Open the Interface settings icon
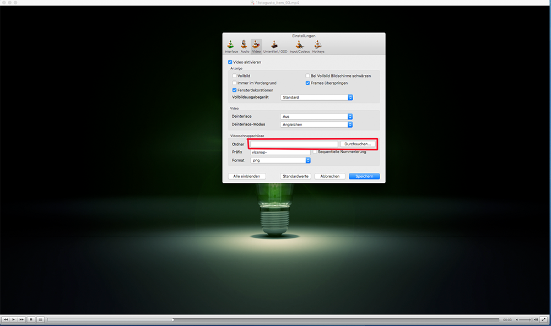 click(231, 46)
